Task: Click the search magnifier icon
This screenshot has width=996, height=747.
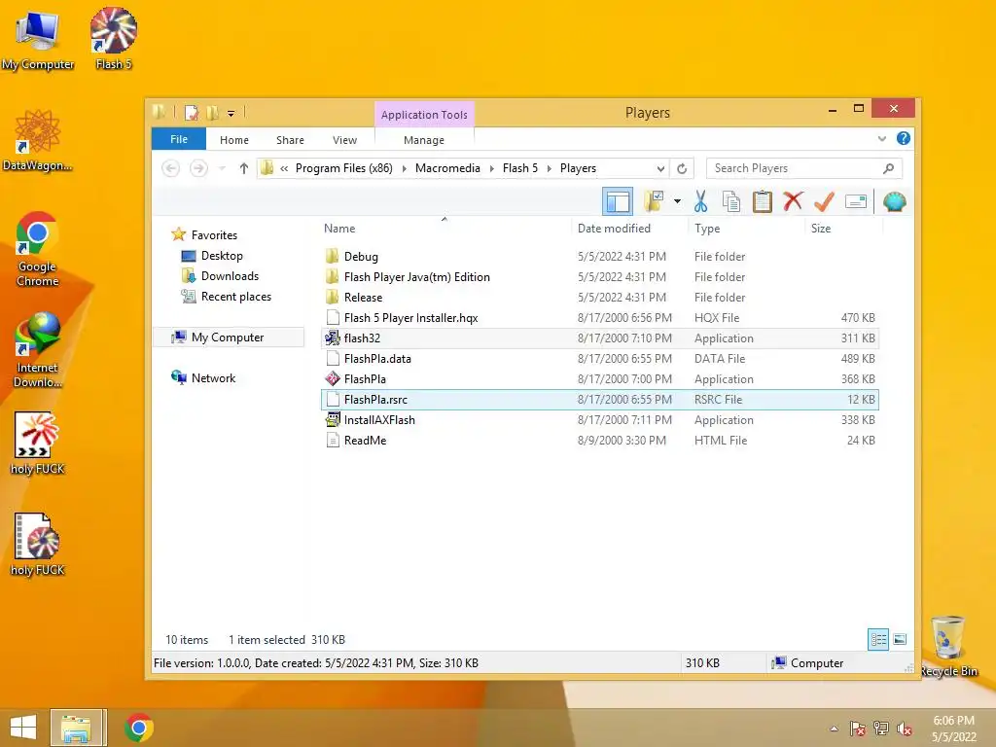Action: coord(889,168)
